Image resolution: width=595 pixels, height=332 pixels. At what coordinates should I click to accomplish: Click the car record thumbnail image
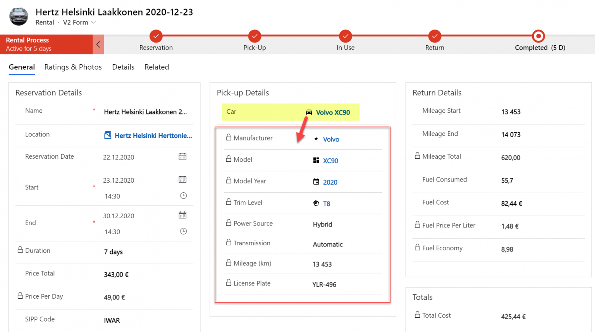click(x=19, y=16)
